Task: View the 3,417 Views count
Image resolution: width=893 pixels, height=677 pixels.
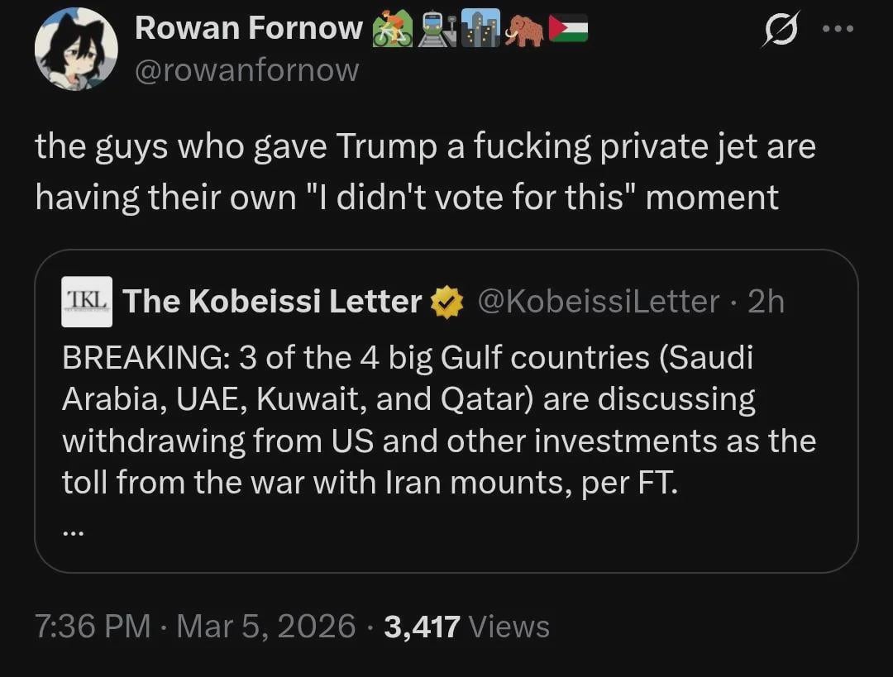Action: [x=467, y=626]
